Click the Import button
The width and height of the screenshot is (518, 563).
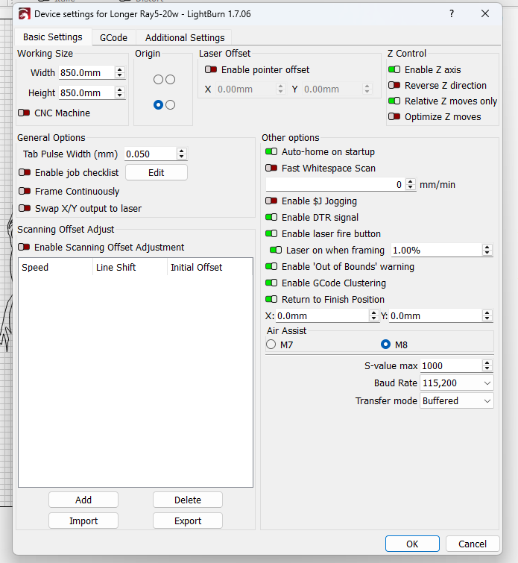coord(83,520)
